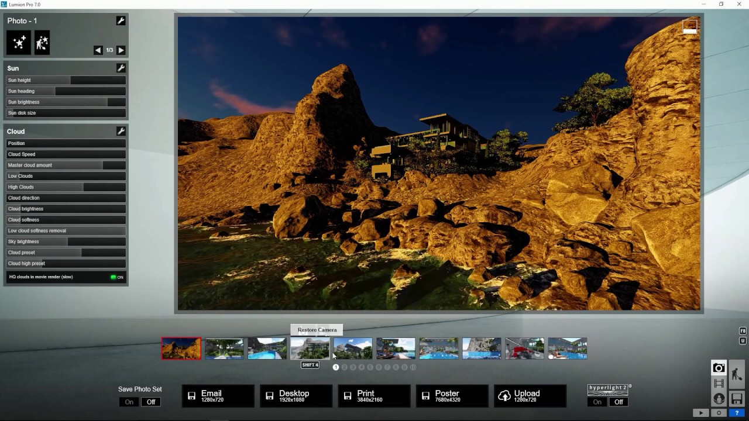This screenshot has height=421, width=749.
Task: Open the blue help question mark
Action: tap(736, 413)
